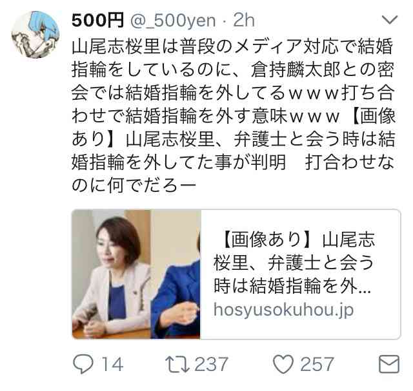
Task: Send via the envelope message icon
Action: pyautogui.click(x=389, y=364)
